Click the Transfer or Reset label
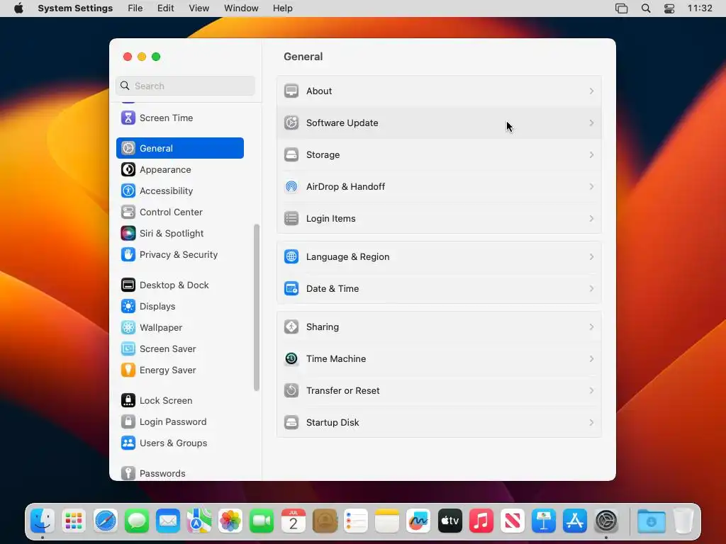The image size is (726, 544). pyautogui.click(x=343, y=391)
